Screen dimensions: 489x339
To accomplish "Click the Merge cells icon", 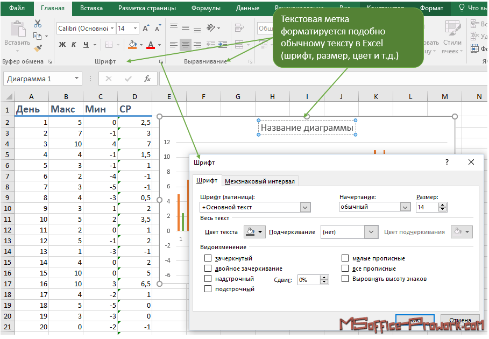I will tap(239, 44).
